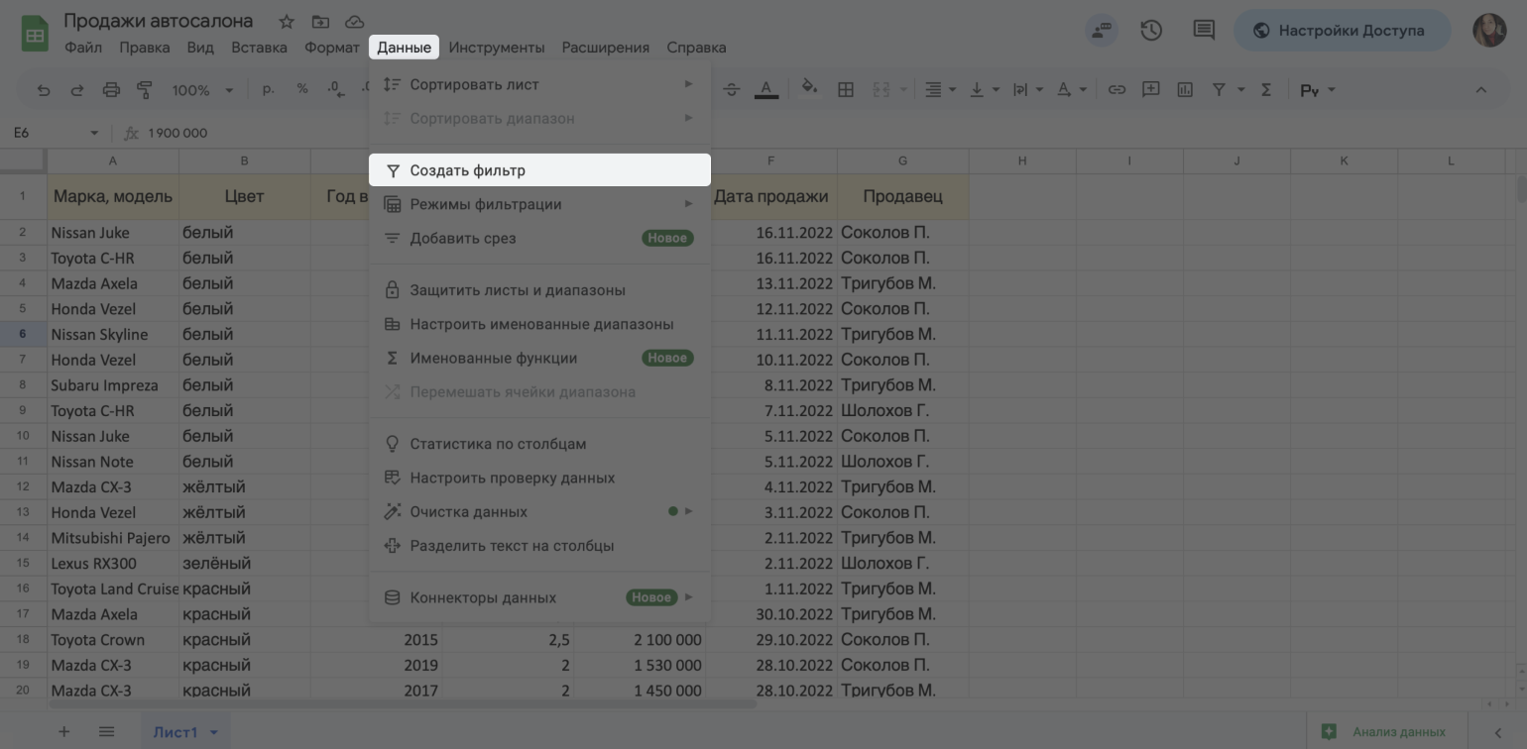The image size is (1527, 749).
Task: Toggle strikethrough formatting
Action: tap(732, 90)
